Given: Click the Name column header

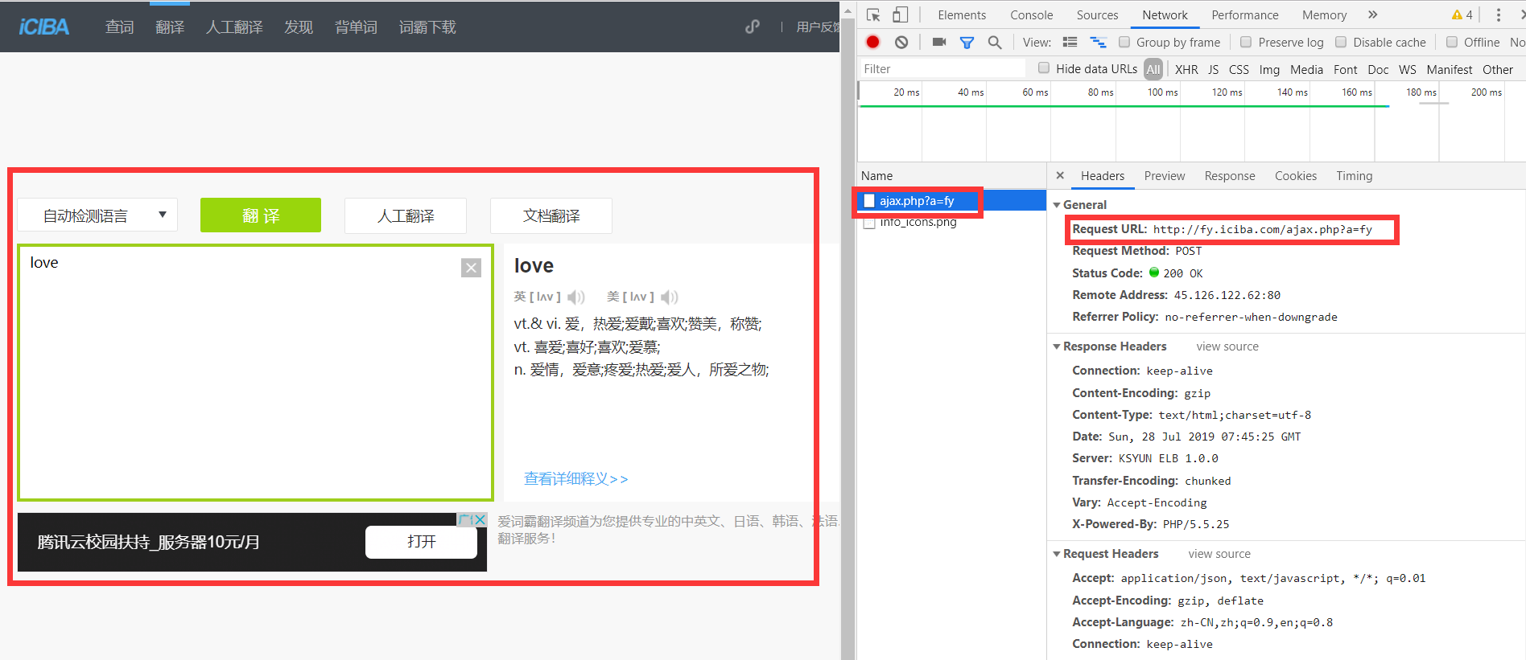Looking at the screenshot, I should click(x=951, y=175).
